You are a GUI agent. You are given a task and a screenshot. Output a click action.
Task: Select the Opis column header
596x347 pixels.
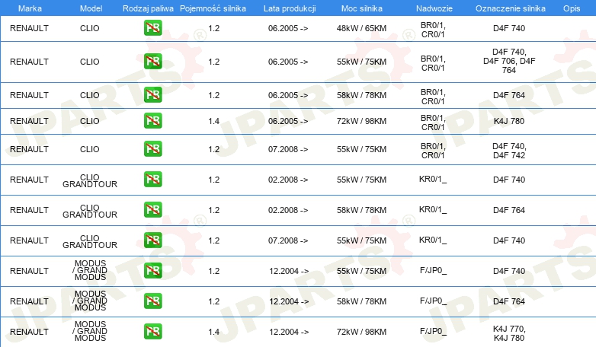tap(572, 8)
